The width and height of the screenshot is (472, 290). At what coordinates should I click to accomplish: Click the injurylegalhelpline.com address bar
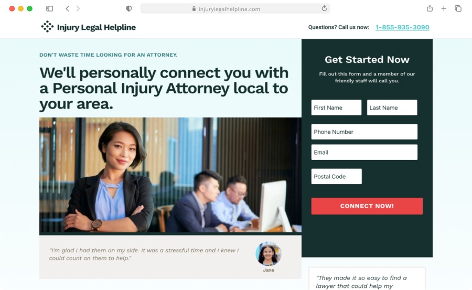[235, 9]
